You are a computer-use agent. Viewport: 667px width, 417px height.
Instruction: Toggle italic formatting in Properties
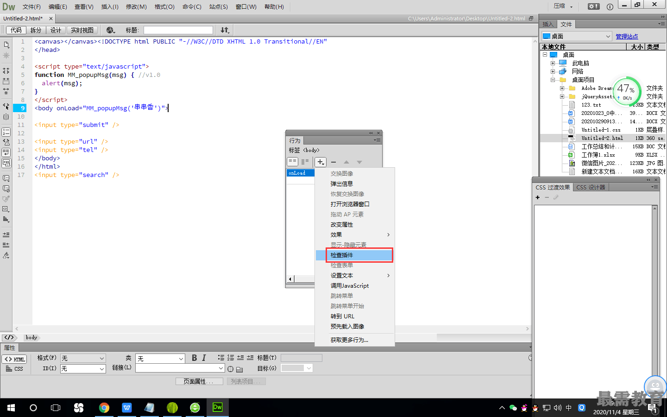tap(204, 358)
